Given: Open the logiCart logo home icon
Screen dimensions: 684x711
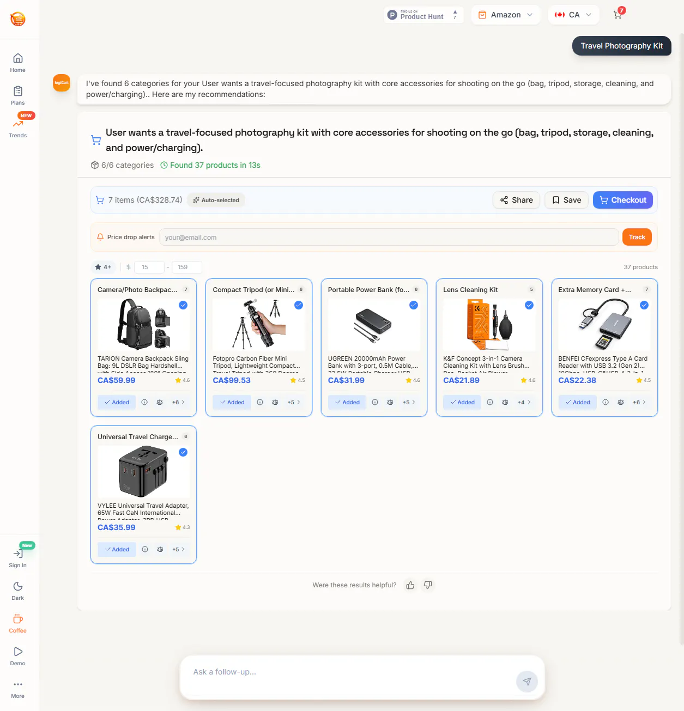Looking at the screenshot, I should pyautogui.click(x=18, y=19).
